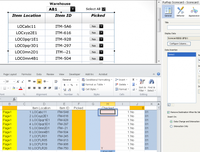Open the Review ribbon tab
The width and height of the screenshot is (200, 152).
[x=50, y=74]
